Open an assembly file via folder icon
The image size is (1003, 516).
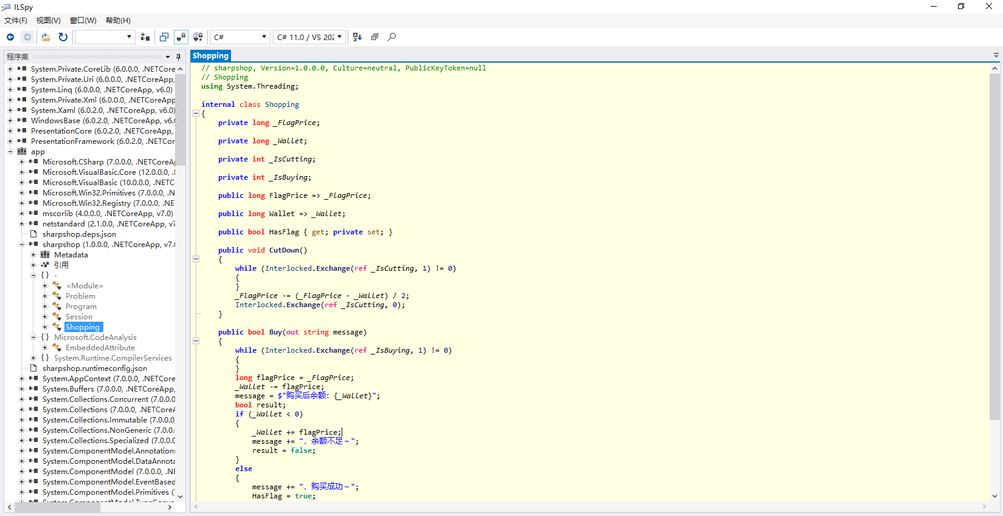point(46,37)
